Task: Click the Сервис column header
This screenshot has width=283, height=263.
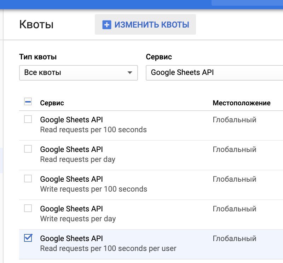Action: (52, 103)
